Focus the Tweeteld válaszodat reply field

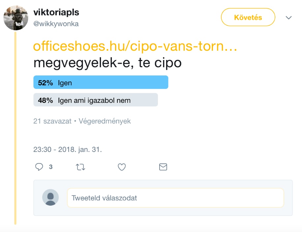point(175,198)
